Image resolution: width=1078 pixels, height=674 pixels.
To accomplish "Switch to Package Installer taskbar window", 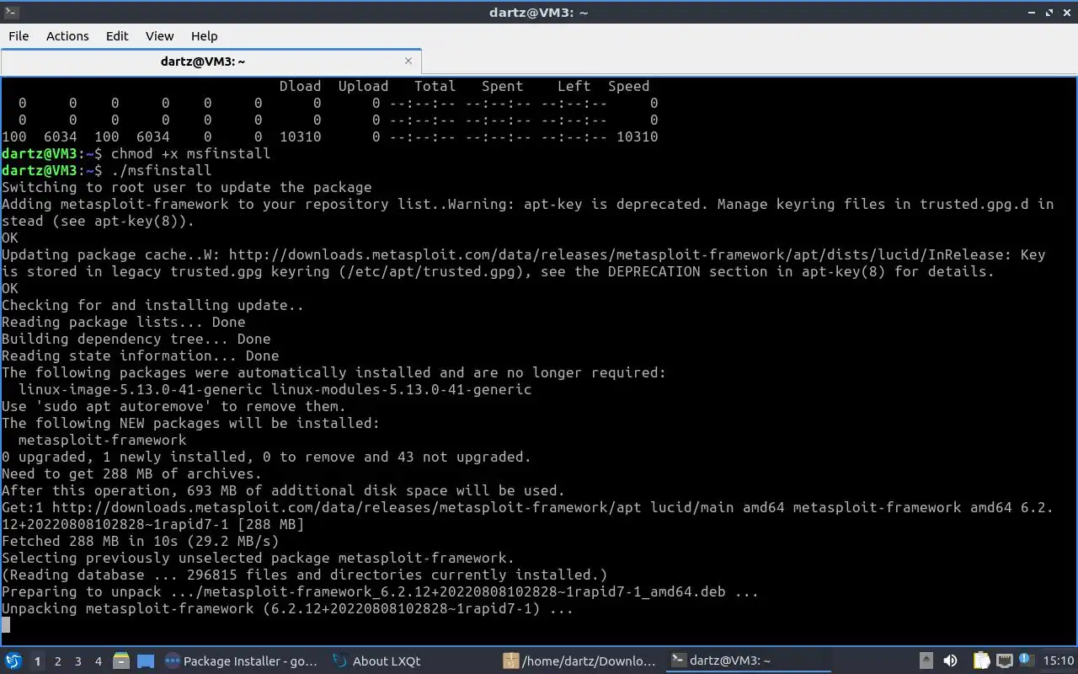I will pos(242,661).
